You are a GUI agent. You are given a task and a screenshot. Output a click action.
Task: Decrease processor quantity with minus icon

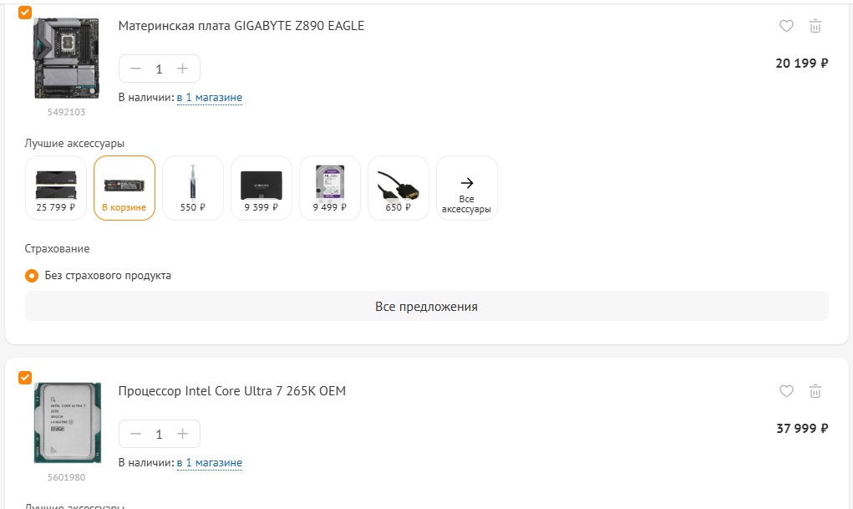pos(136,434)
